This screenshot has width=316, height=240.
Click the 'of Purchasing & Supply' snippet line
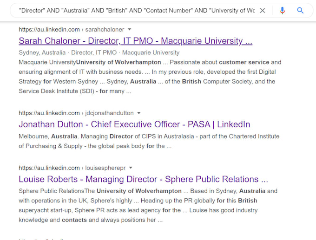pyautogui.click(x=95, y=146)
